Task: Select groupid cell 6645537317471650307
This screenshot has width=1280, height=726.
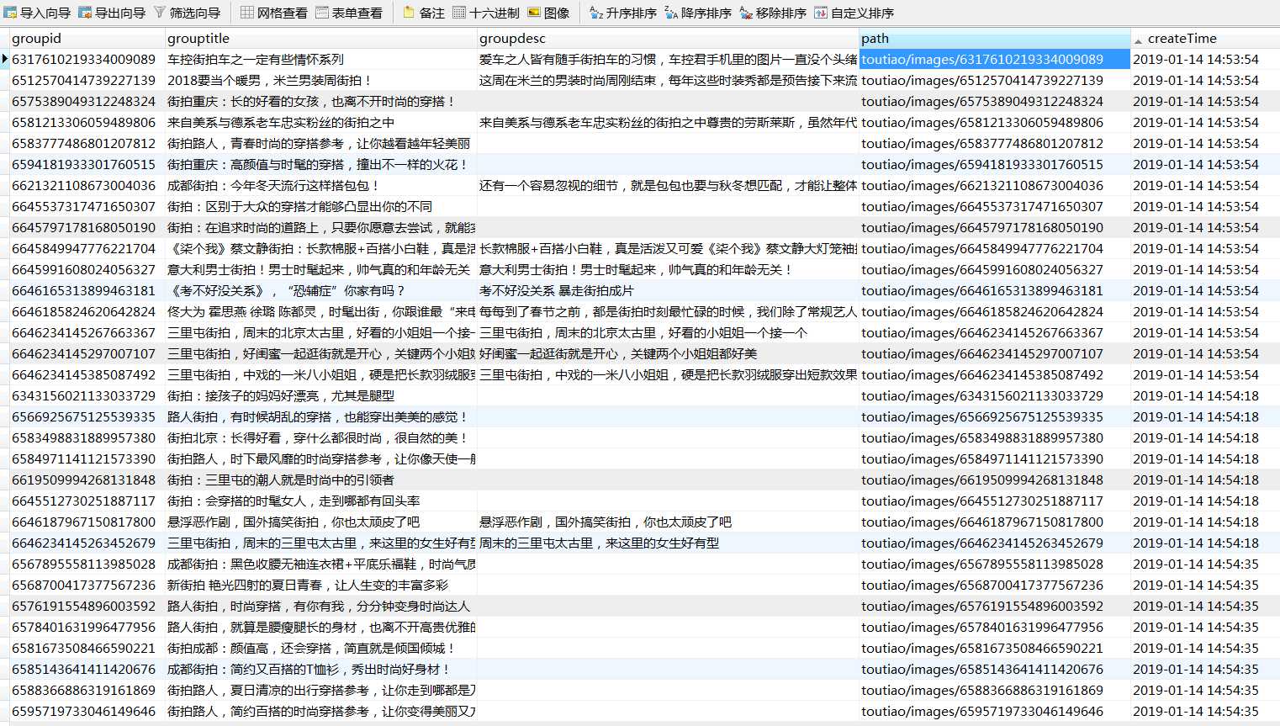Action: (x=87, y=206)
